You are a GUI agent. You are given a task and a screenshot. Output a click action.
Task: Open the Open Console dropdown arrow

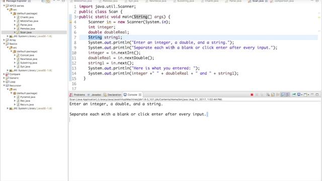pos(308,95)
